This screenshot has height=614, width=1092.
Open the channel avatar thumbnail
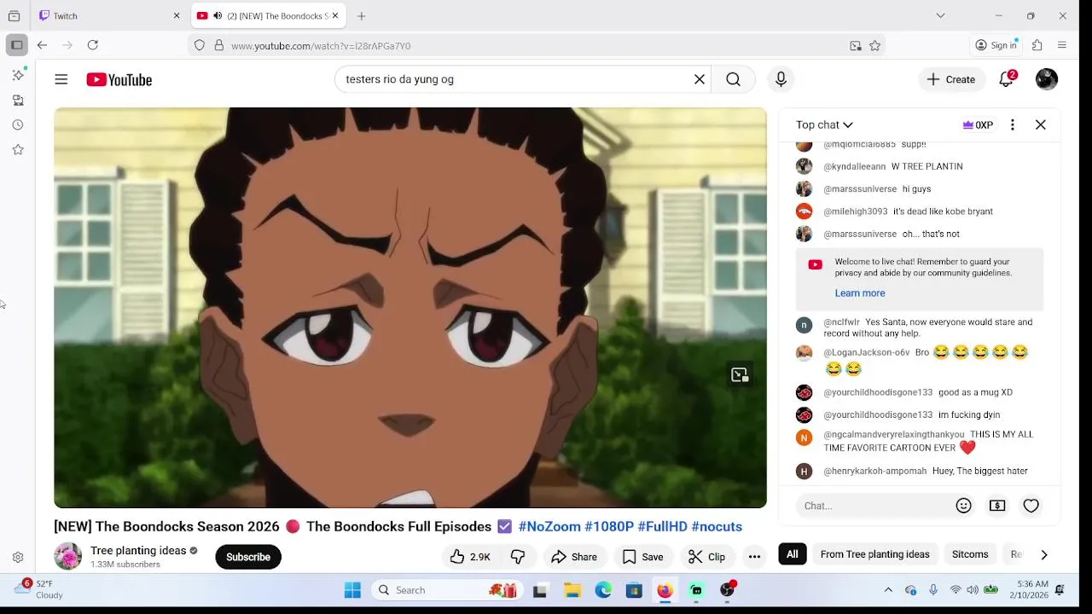tap(68, 556)
